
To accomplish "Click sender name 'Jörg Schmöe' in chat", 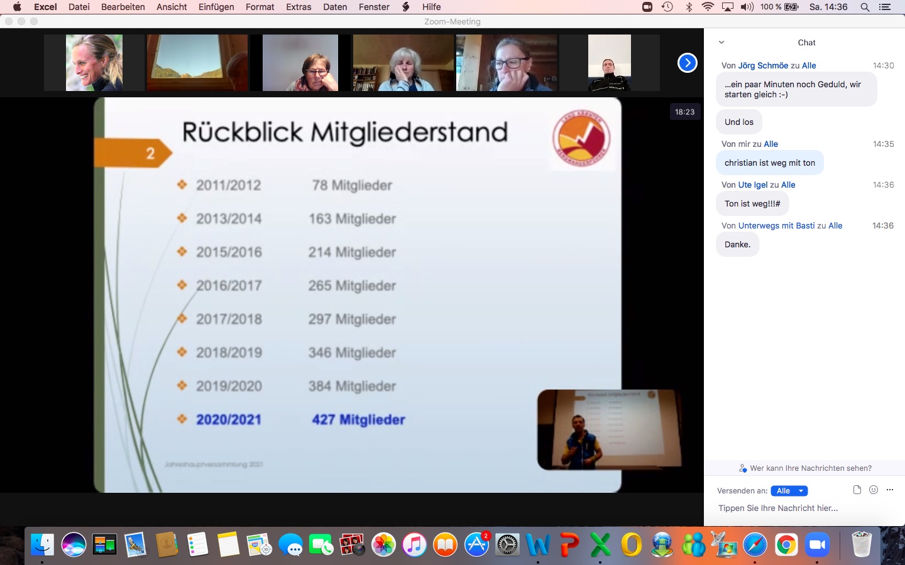I will 763,65.
